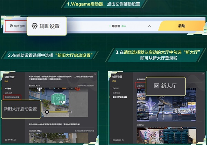Select 连杀喊话 in the lobby-selection window sidebar
The width and height of the screenshot is (207, 145).
click(x=116, y=93)
